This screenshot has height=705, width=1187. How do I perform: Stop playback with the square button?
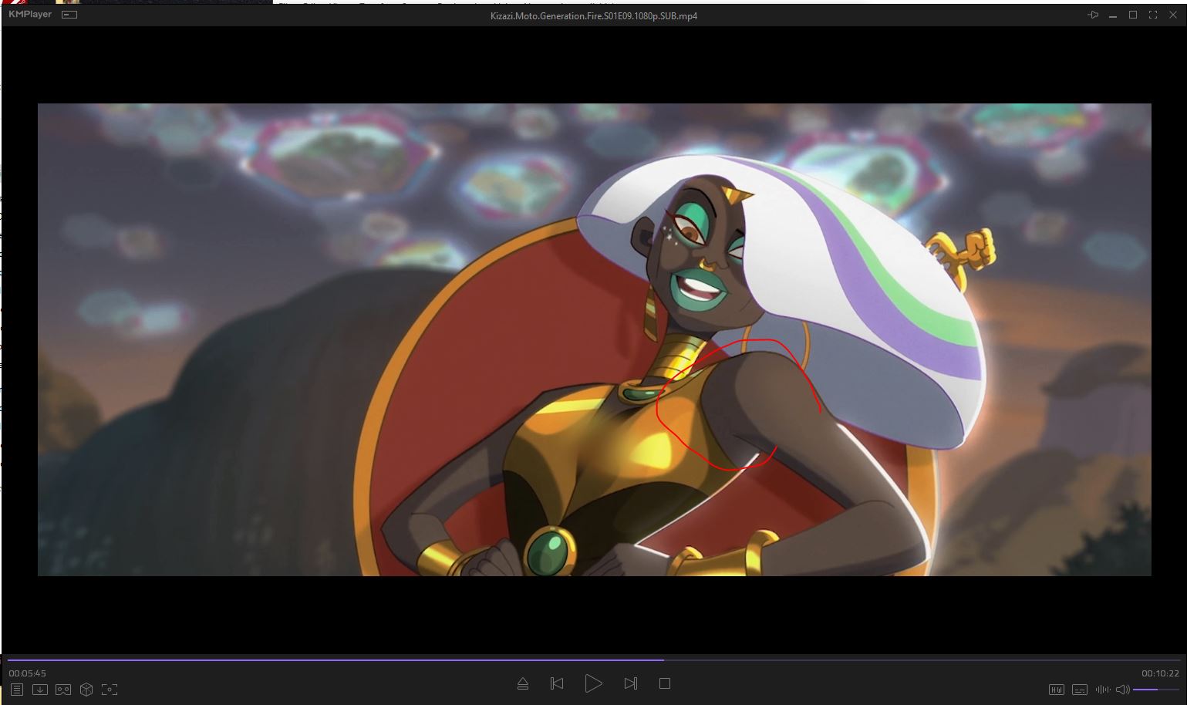(x=665, y=683)
